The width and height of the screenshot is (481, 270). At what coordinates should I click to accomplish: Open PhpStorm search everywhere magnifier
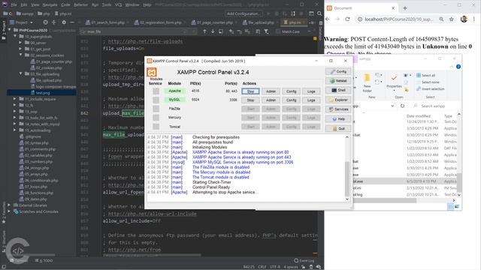(x=319, y=13)
